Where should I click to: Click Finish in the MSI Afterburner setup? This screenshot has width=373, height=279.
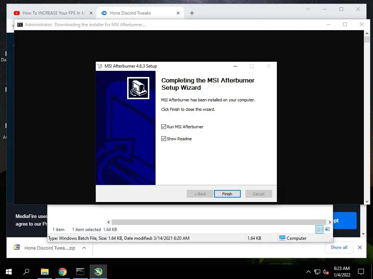coord(227,194)
